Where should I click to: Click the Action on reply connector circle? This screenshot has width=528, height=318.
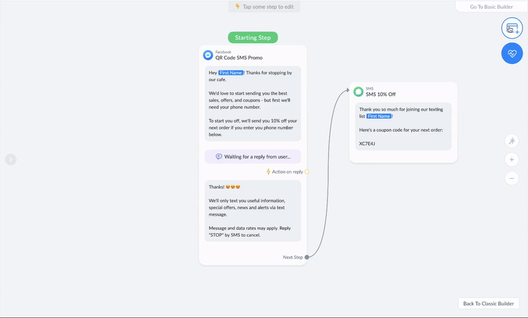(307, 172)
